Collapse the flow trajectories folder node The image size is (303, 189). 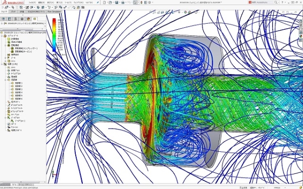coord(6,80)
